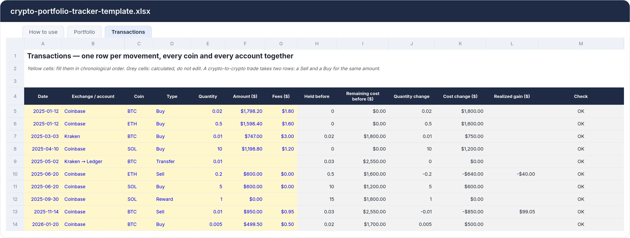This screenshot has width=630, height=238.
Task: Click the Transfer type cell
Action: (x=172, y=162)
